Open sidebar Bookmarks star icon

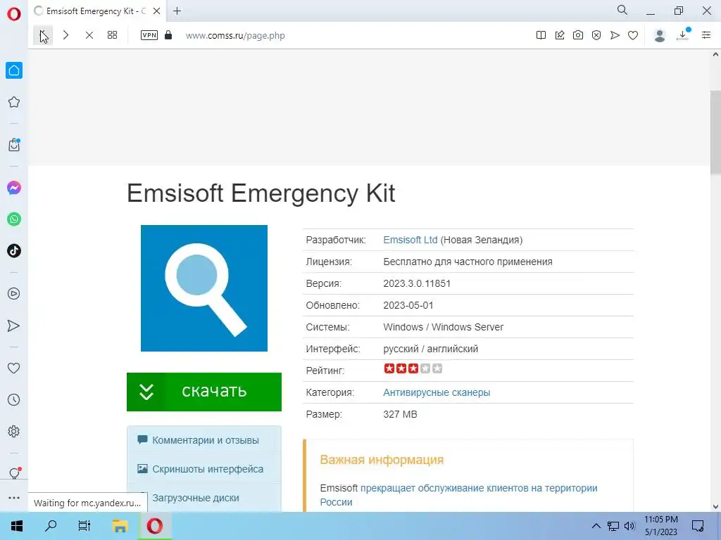pos(14,102)
